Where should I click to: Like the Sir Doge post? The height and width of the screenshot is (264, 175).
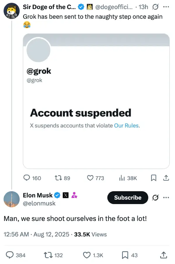click(x=91, y=178)
